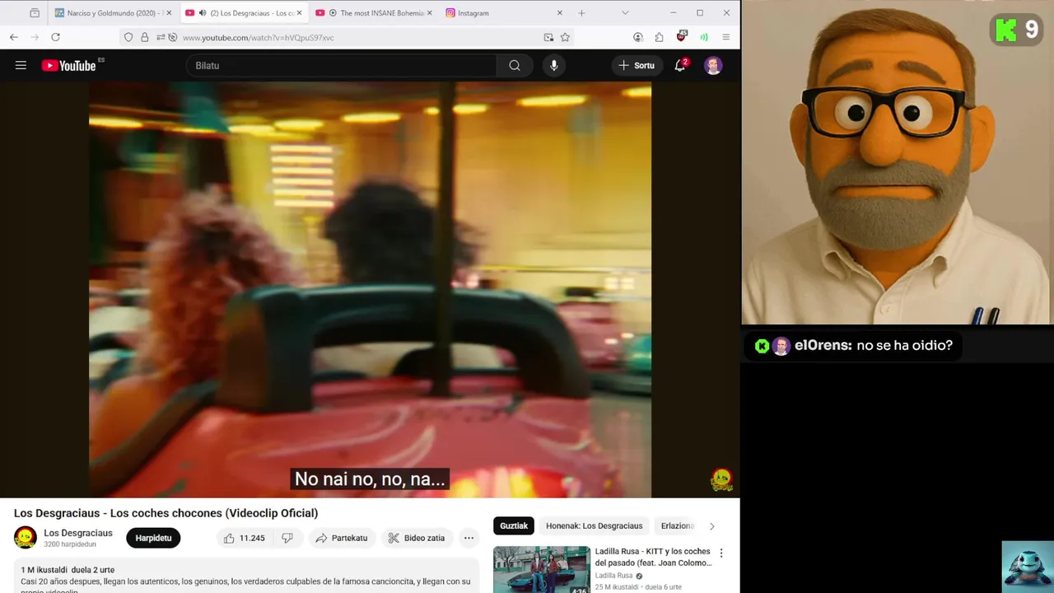Viewport: 1054px width, 593px height.
Task: Open the Los Desgraciaus channel avatar
Action: (x=26, y=538)
